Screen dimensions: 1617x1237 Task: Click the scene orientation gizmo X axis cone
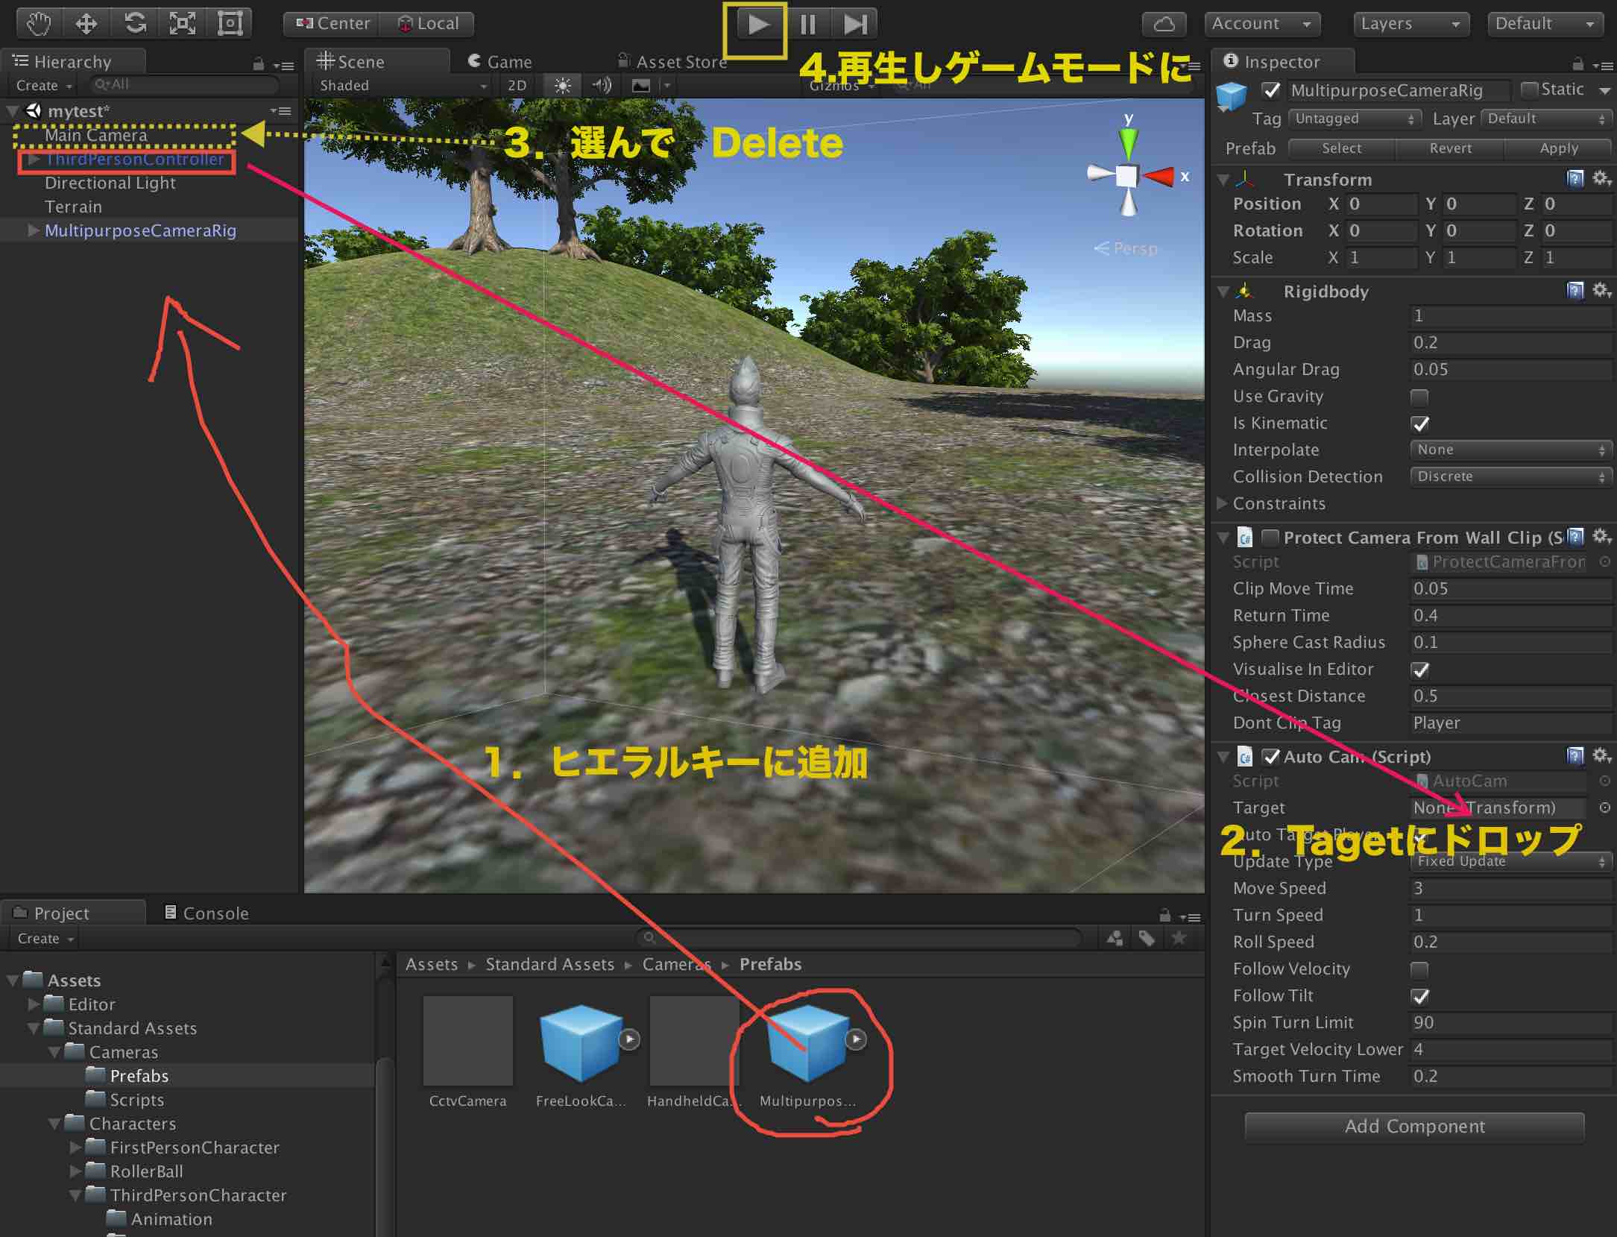pyautogui.click(x=1158, y=177)
